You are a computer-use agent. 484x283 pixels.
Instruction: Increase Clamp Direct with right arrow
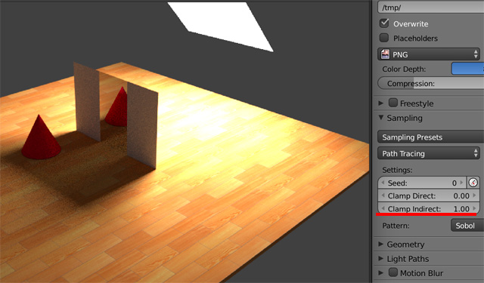click(475, 195)
